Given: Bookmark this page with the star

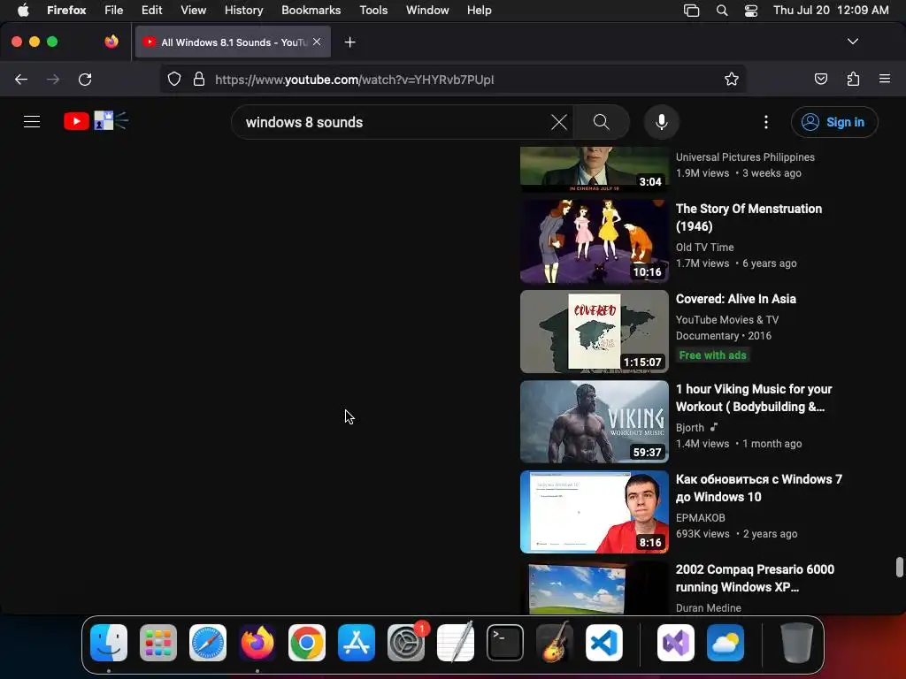Looking at the screenshot, I should [732, 79].
